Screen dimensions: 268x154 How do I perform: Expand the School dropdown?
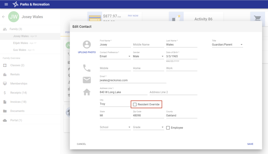point(115,127)
